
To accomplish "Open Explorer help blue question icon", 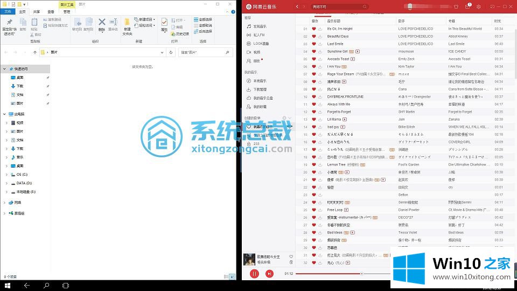I will (x=233, y=12).
